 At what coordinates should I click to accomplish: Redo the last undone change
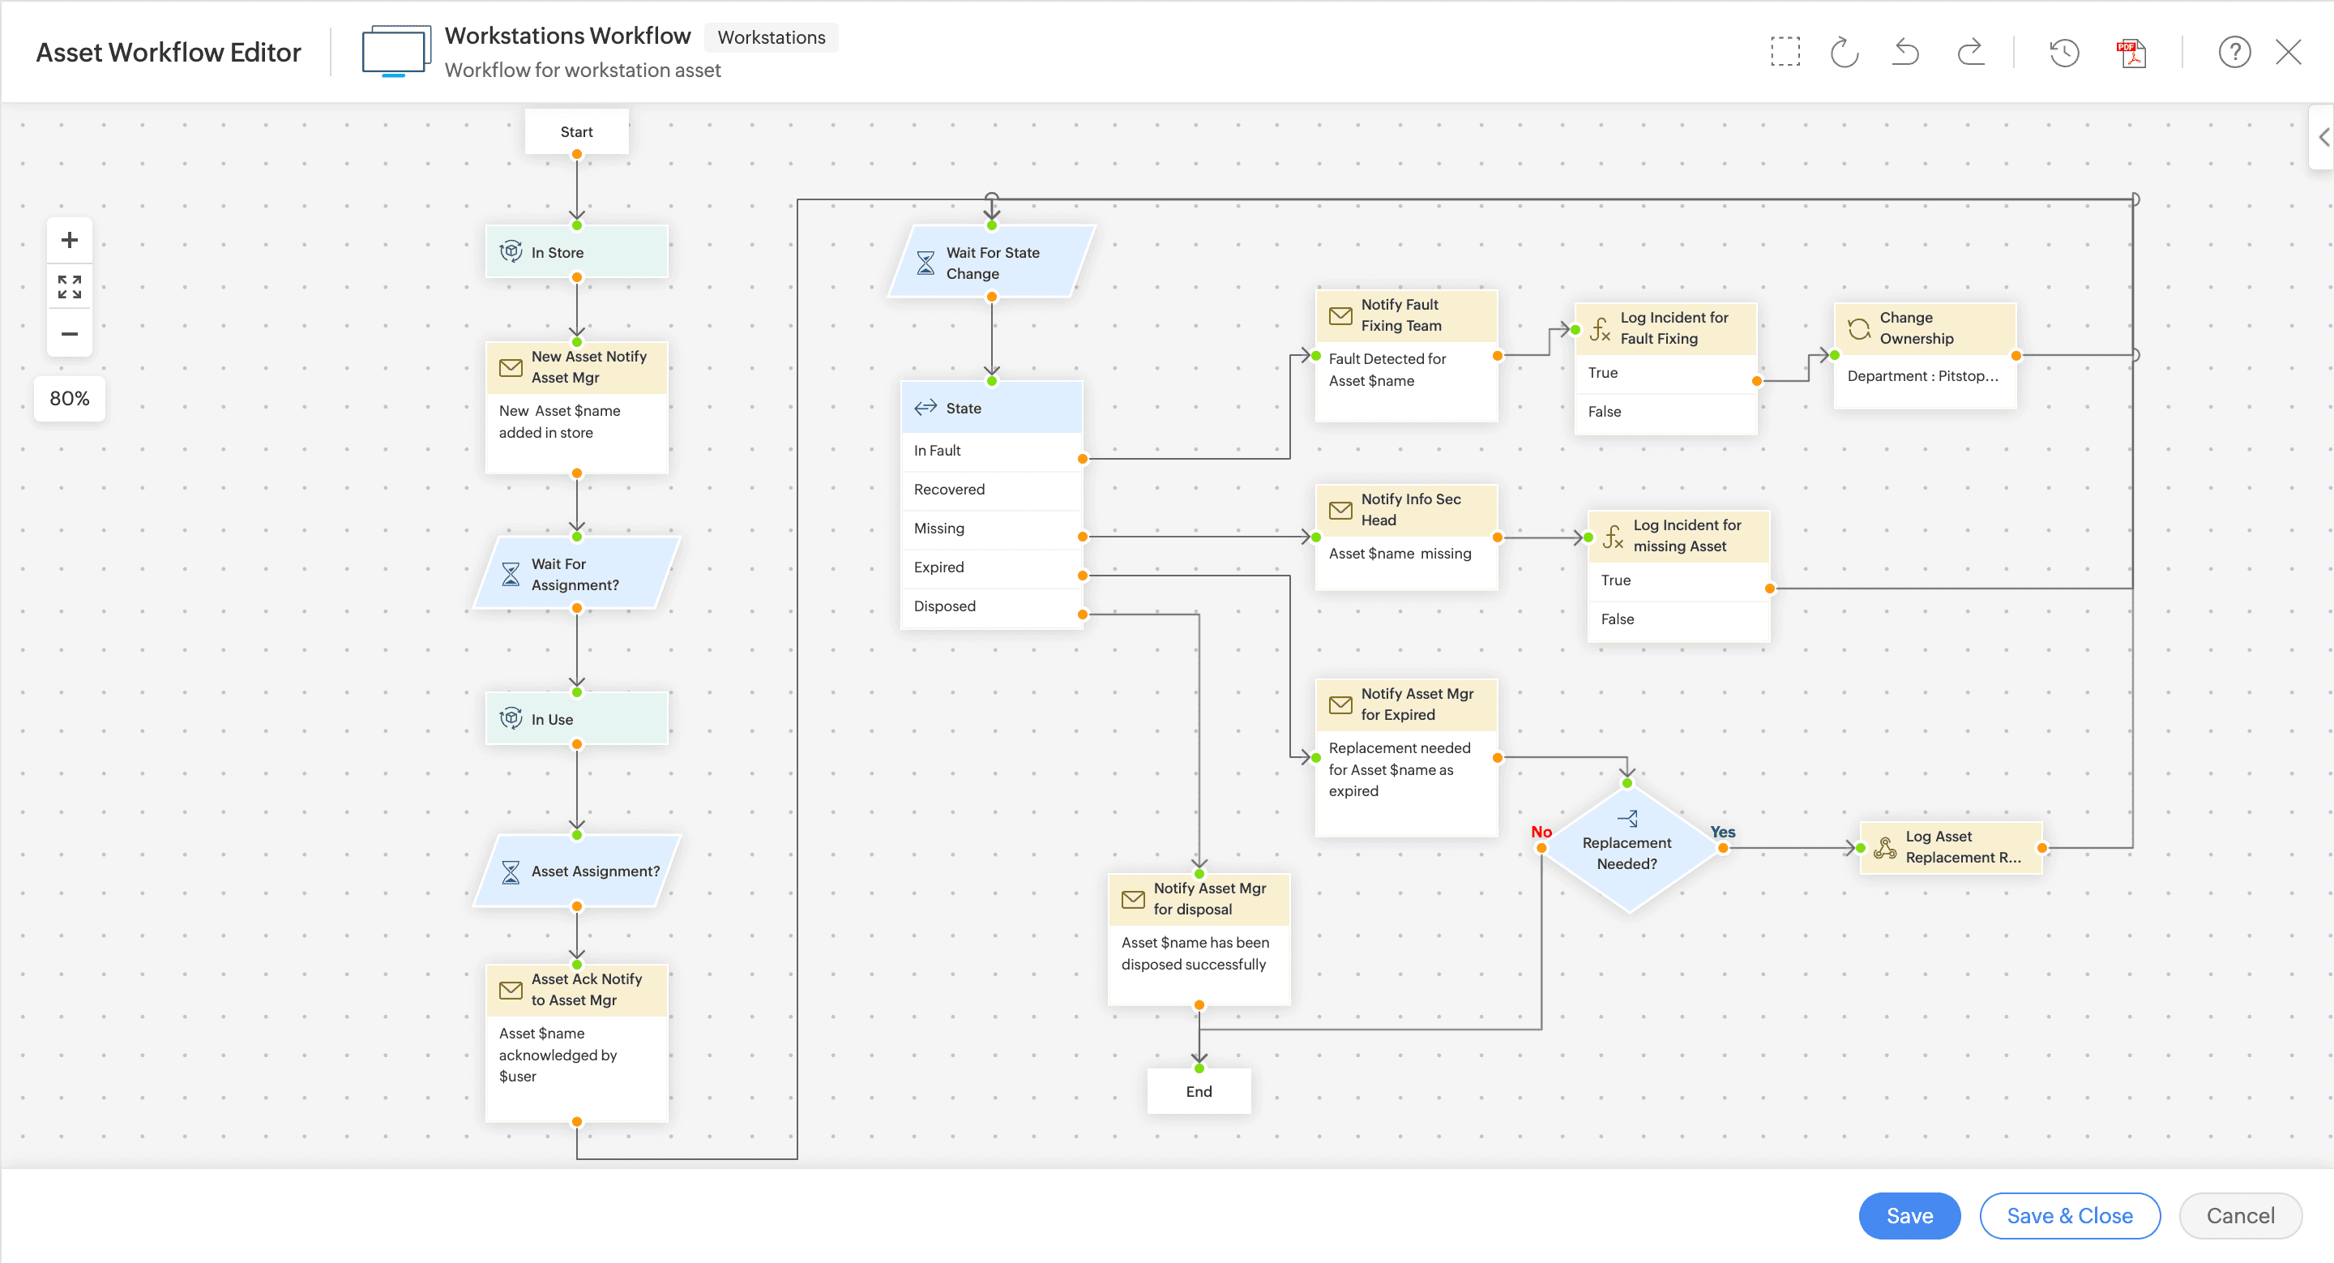[x=1972, y=52]
